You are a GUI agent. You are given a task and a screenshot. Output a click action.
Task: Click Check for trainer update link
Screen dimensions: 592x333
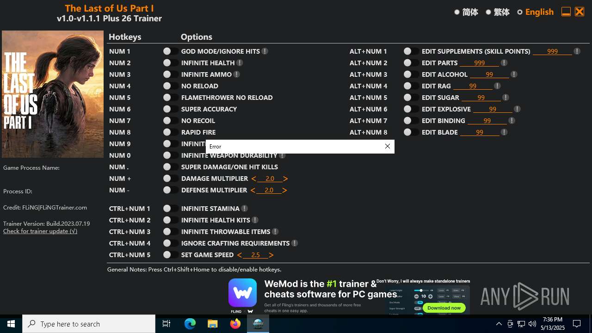click(40, 231)
